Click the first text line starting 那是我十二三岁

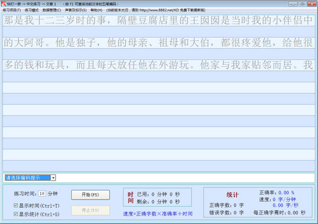point(159,22)
